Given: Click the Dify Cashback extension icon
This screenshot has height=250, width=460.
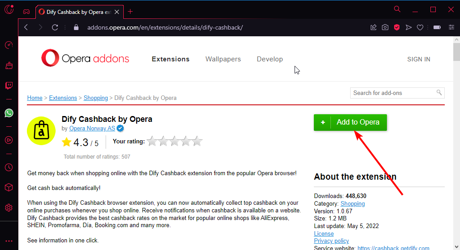Looking at the screenshot, I should (41, 131).
